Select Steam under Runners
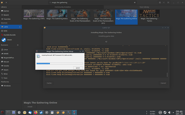 tap(11, 70)
